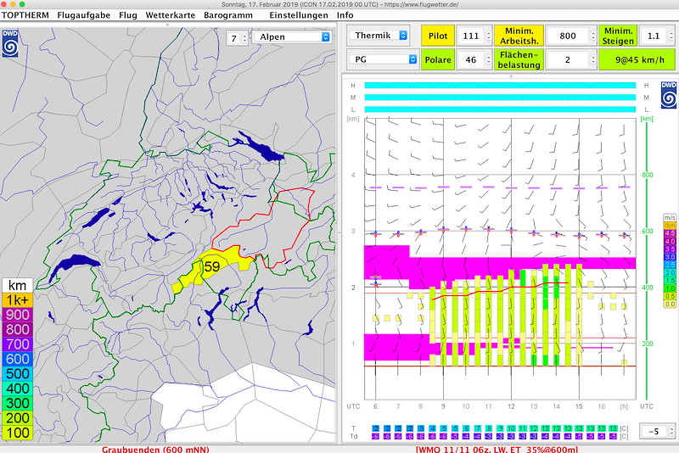The height and width of the screenshot is (453, 679).
Task: Adjust the map hour stepper showing 7
Action: pos(244,38)
